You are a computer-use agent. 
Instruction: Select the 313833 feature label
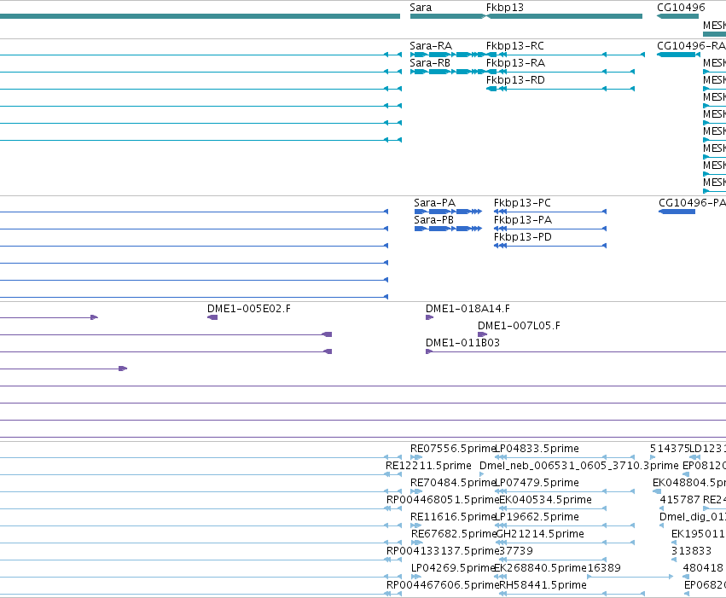(691, 551)
